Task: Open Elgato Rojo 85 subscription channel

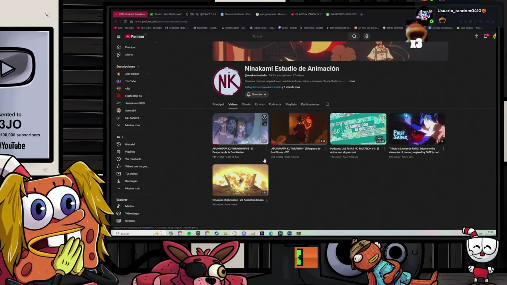Action: [x=133, y=96]
